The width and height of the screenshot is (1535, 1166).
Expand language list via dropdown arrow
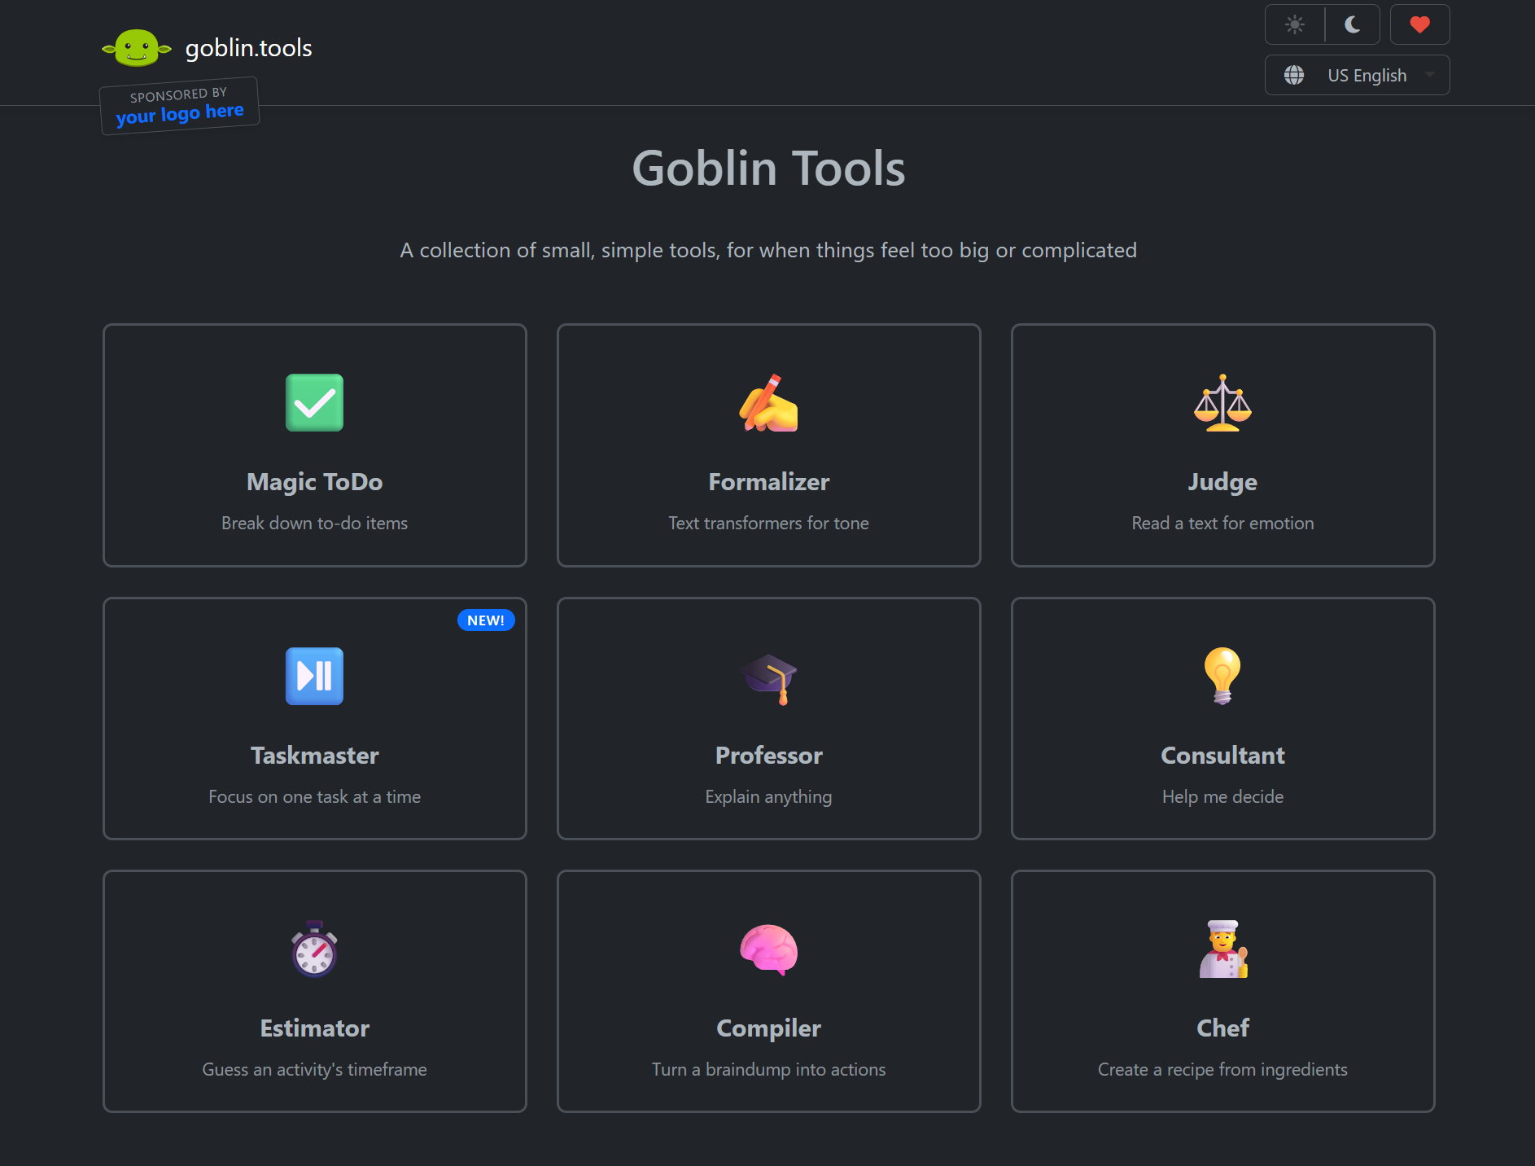click(x=1430, y=75)
